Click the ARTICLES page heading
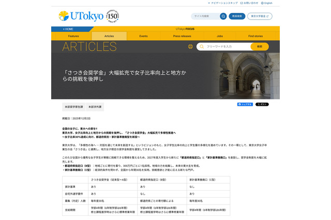 coord(89,46)
